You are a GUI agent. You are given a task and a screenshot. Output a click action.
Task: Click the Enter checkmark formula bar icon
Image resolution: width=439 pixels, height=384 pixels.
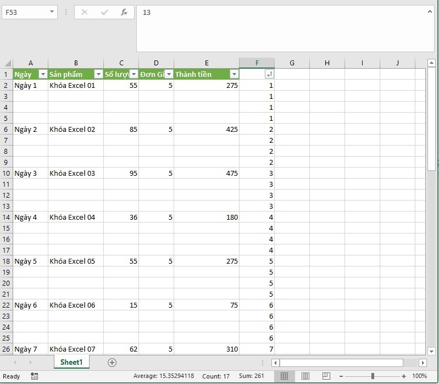point(104,12)
